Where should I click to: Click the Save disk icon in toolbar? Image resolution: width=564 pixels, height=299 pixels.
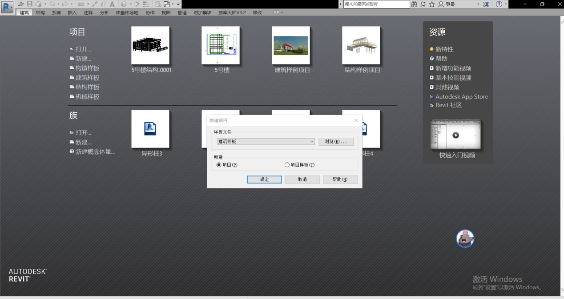(x=29, y=4)
